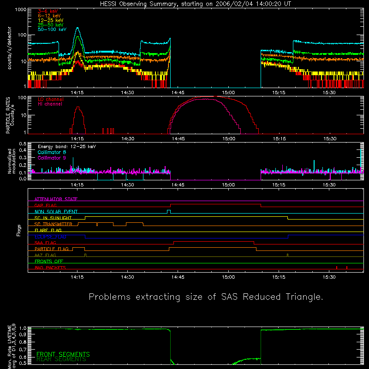369x369 pixels.
Task: Select the Collimator 9 legend label
Action: 52,158
